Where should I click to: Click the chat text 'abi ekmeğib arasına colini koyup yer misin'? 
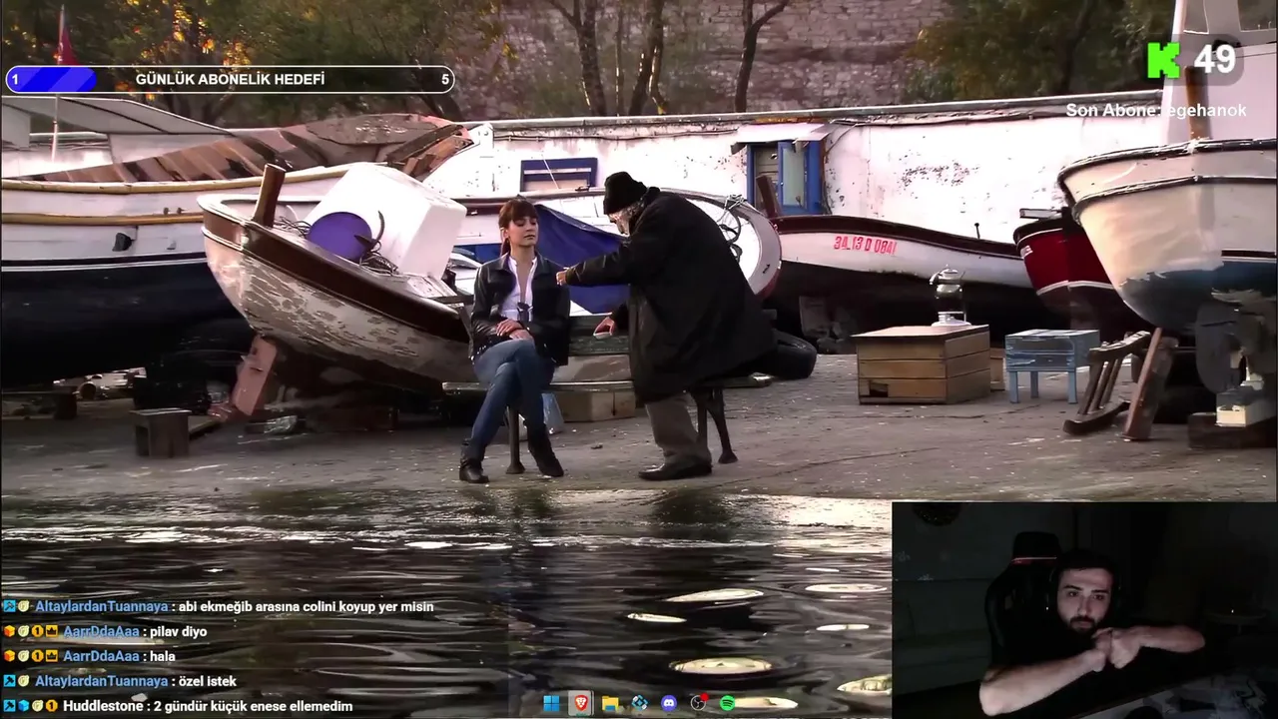tap(307, 606)
